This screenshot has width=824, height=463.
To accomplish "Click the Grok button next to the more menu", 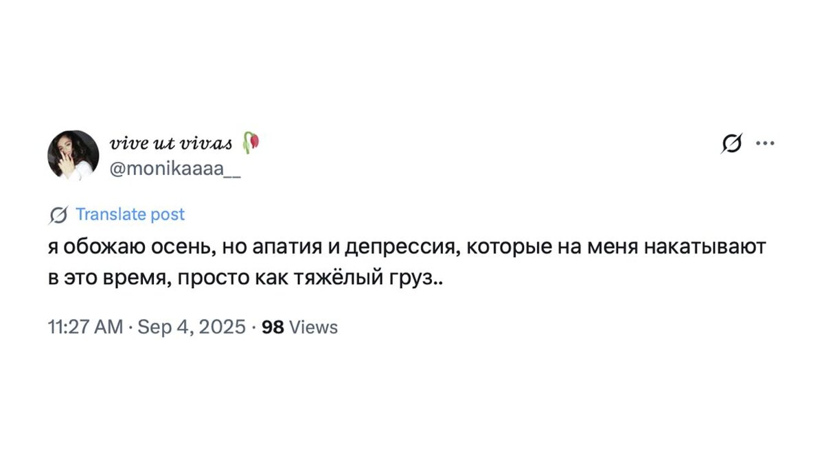I will 730,143.
